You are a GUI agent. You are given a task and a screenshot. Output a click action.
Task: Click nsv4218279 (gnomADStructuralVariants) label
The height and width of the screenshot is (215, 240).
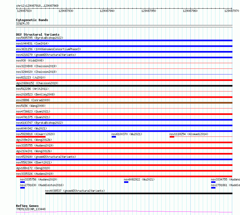(46, 55)
